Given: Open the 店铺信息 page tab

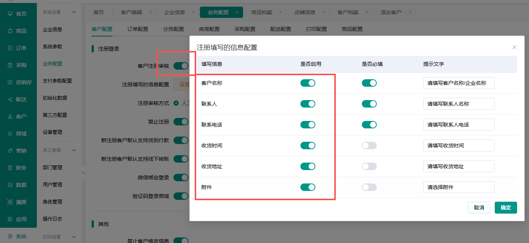Looking at the screenshot, I should [x=305, y=12].
